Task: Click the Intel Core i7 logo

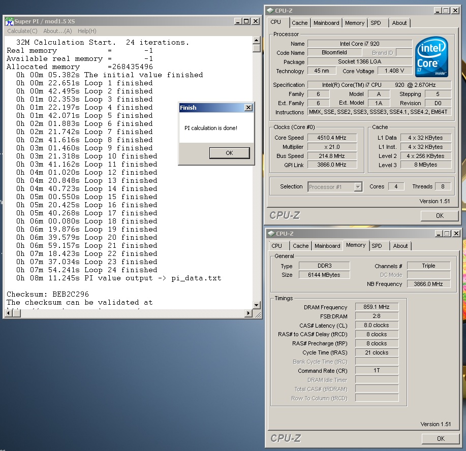Action: pyautogui.click(x=431, y=57)
